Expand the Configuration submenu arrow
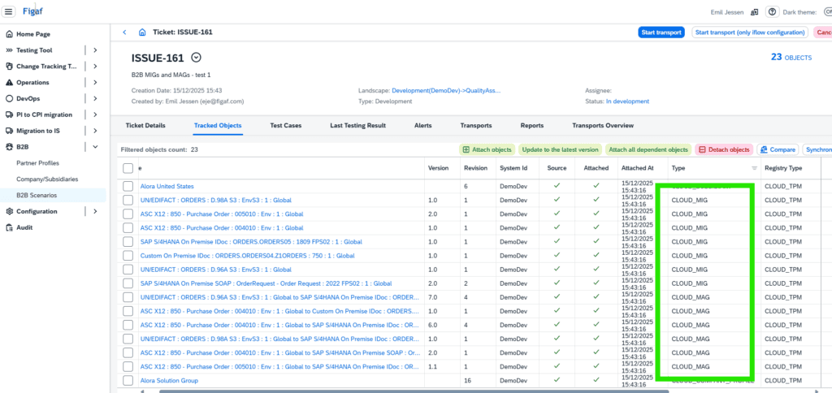832x393 pixels. pos(95,211)
